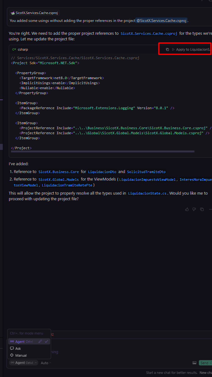Open the @SicotX.Services.Cache.csproj mention
The image size is (212, 377).
tap(162, 21)
